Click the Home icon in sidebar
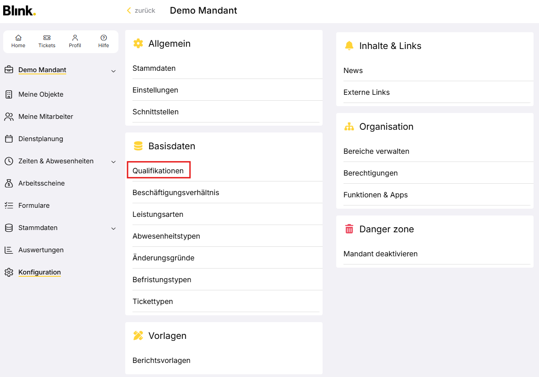The image size is (539, 377). pyautogui.click(x=18, y=38)
